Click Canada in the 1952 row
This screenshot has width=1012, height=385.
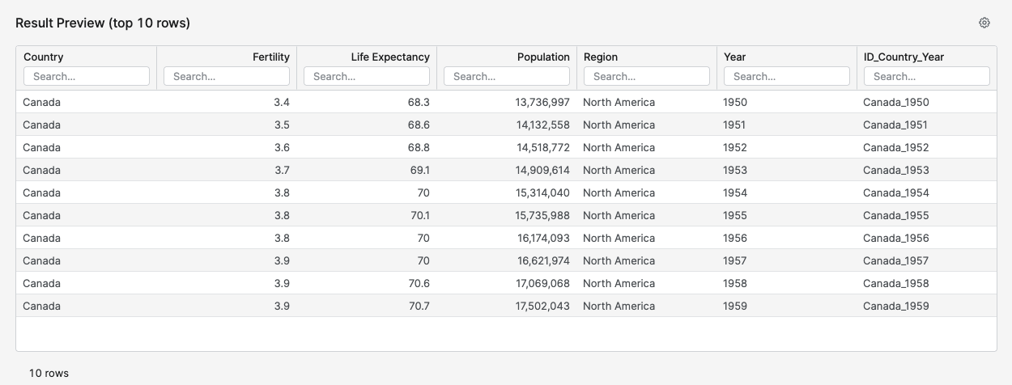click(41, 147)
